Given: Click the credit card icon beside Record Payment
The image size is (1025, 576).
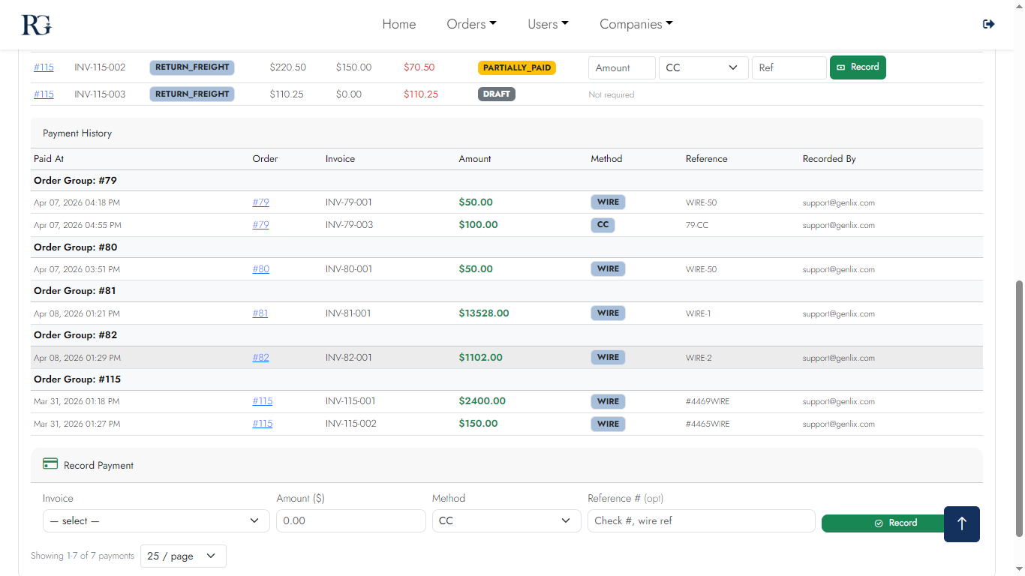Looking at the screenshot, I should click(x=50, y=464).
